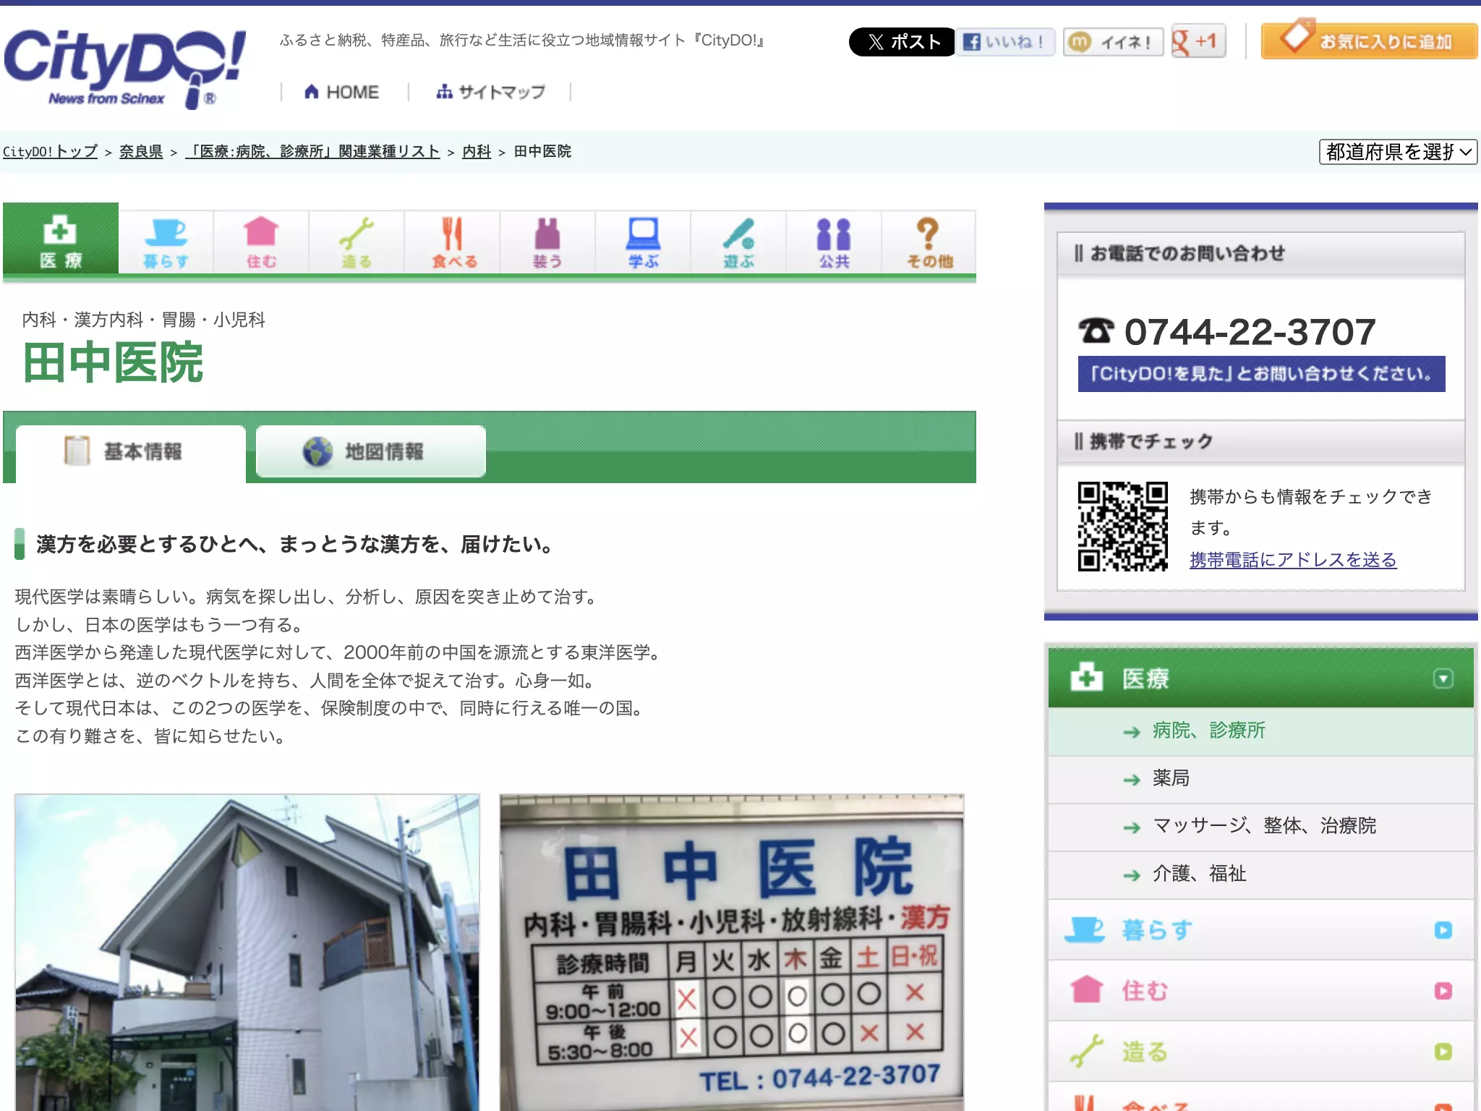Viewport: 1481px width, 1111px height.
Task: Switch to the 地図情報 tab
Action: [x=370, y=451]
